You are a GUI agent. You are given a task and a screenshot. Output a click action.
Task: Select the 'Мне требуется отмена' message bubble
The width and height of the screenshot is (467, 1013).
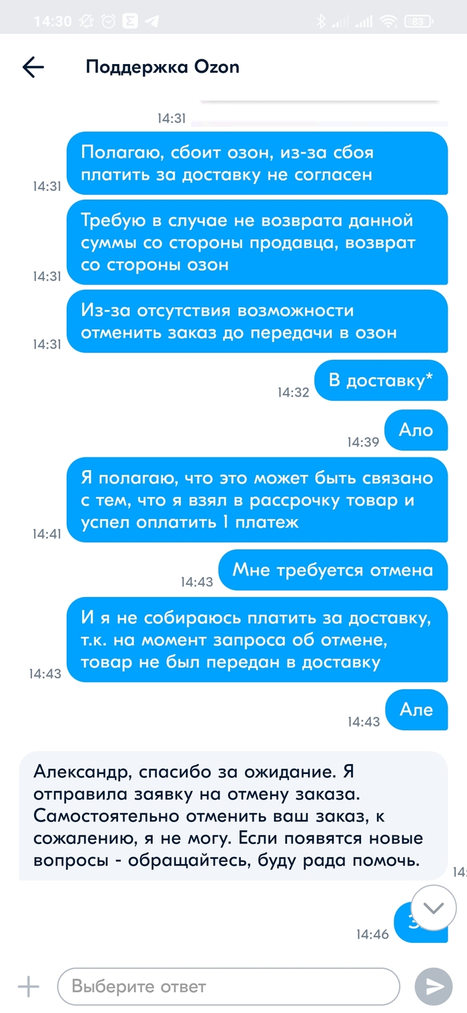point(333,570)
